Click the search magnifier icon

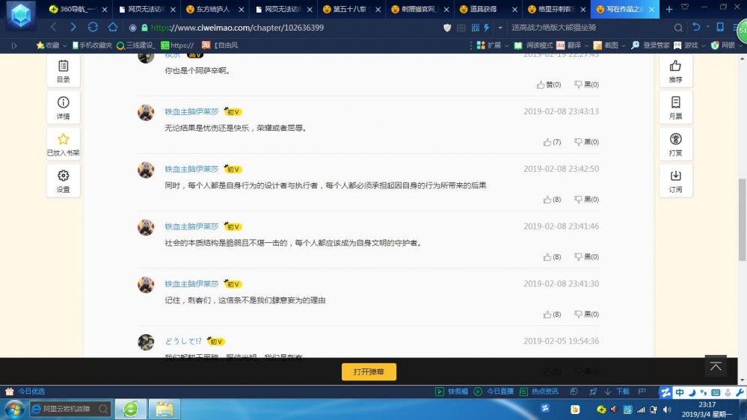coord(678,28)
